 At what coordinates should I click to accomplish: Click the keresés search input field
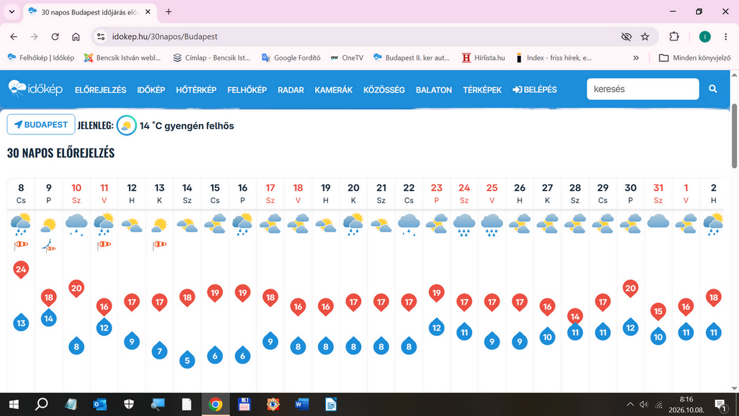pyautogui.click(x=643, y=89)
